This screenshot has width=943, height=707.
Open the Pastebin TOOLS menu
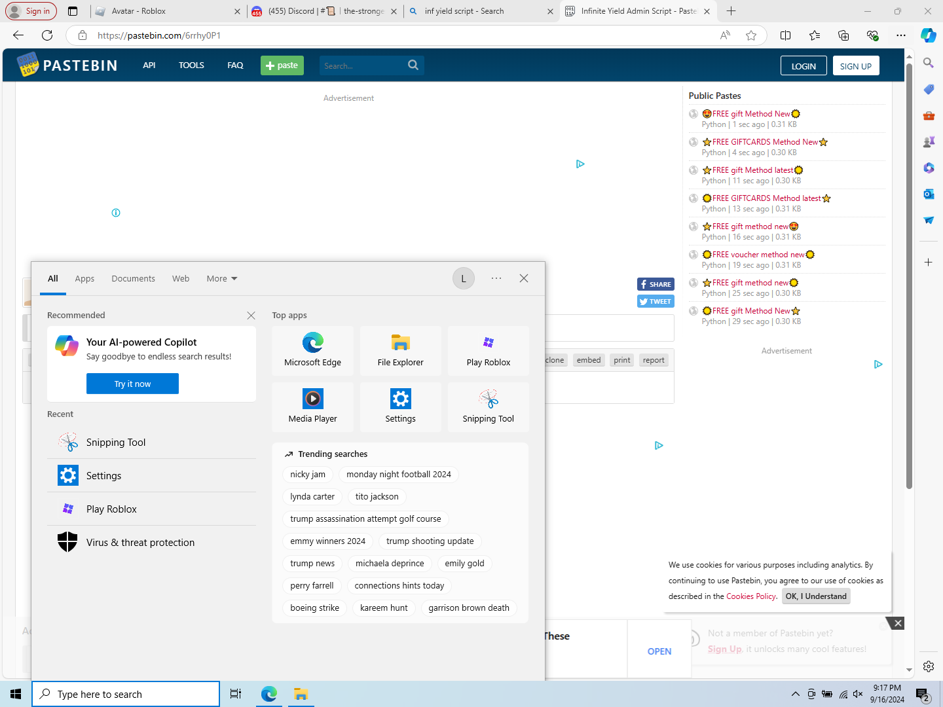tap(191, 65)
